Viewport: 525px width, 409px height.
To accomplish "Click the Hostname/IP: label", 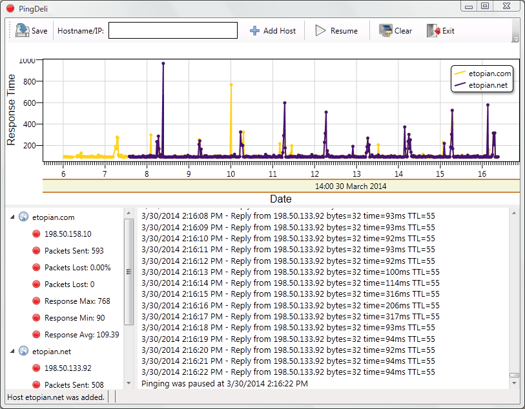I will pos(81,31).
